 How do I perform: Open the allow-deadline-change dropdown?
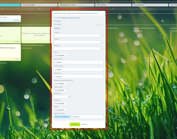(61, 83)
